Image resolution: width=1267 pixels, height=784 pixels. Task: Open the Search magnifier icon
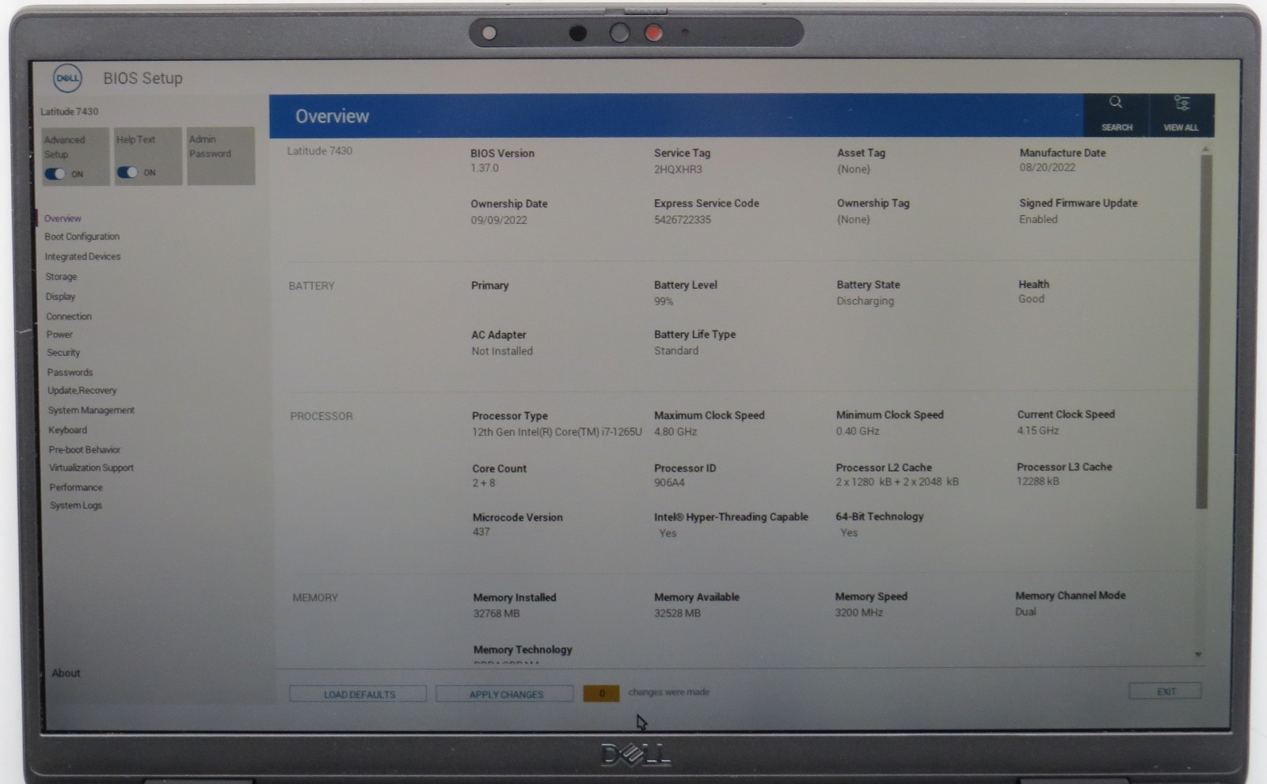[1115, 103]
